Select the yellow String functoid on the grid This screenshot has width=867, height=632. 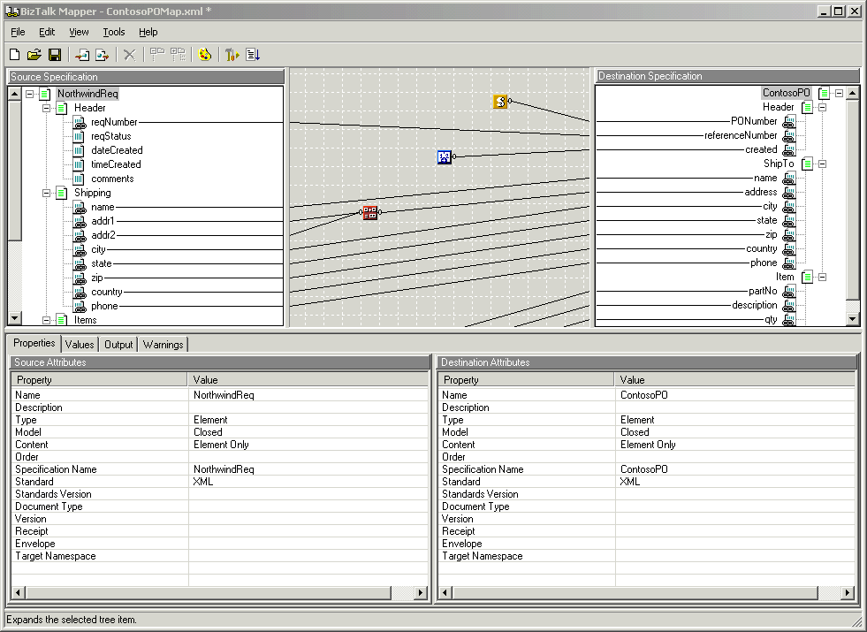500,102
